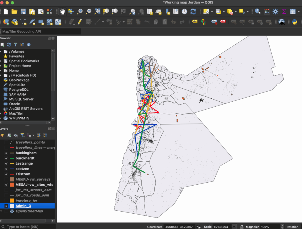This screenshot has height=229, width=302.
Task: Click the Zoom In magnifier tool
Action: [80, 12]
